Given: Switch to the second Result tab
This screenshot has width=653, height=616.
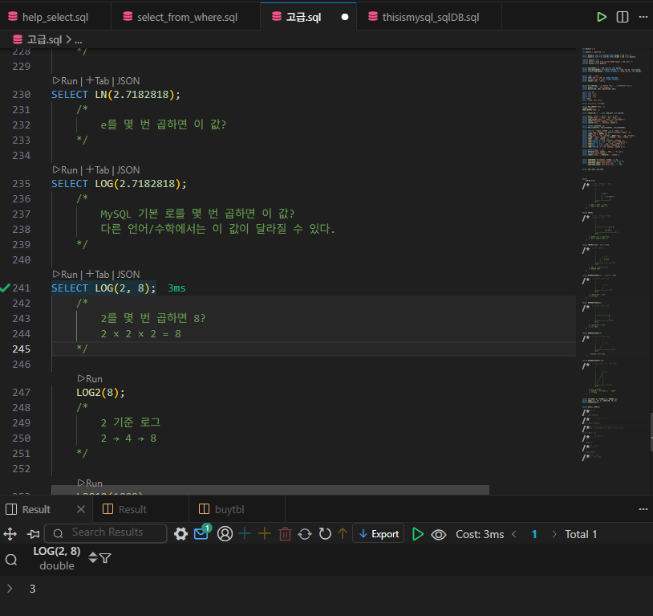Looking at the screenshot, I should [132, 510].
